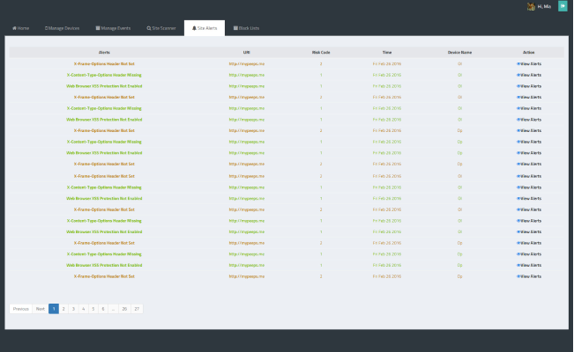574x352 pixels.
Task: Click the Next pagination button
Action: tap(41, 309)
